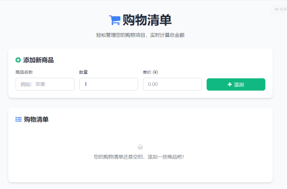Click the green 添加 button
Image resolution: width=287 pixels, height=189 pixels.
click(x=236, y=84)
